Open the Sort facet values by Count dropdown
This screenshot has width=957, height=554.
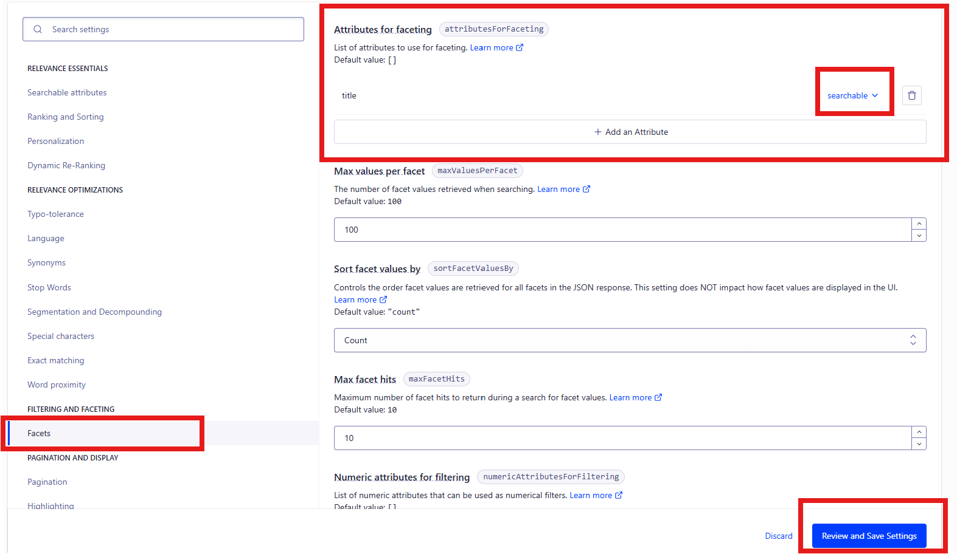[630, 340]
